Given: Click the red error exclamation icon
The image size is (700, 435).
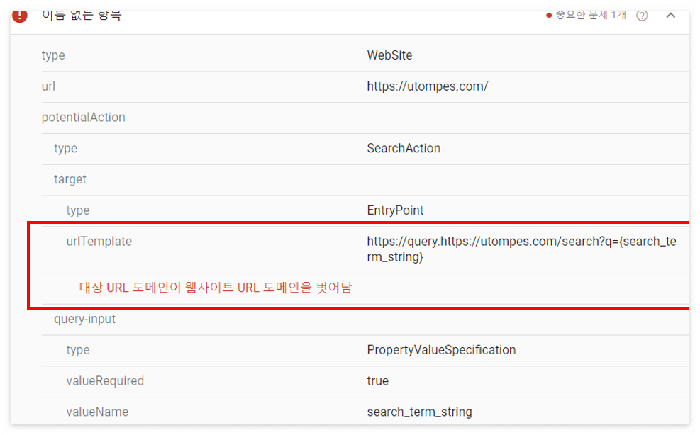Looking at the screenshot, I should (20, 16).
